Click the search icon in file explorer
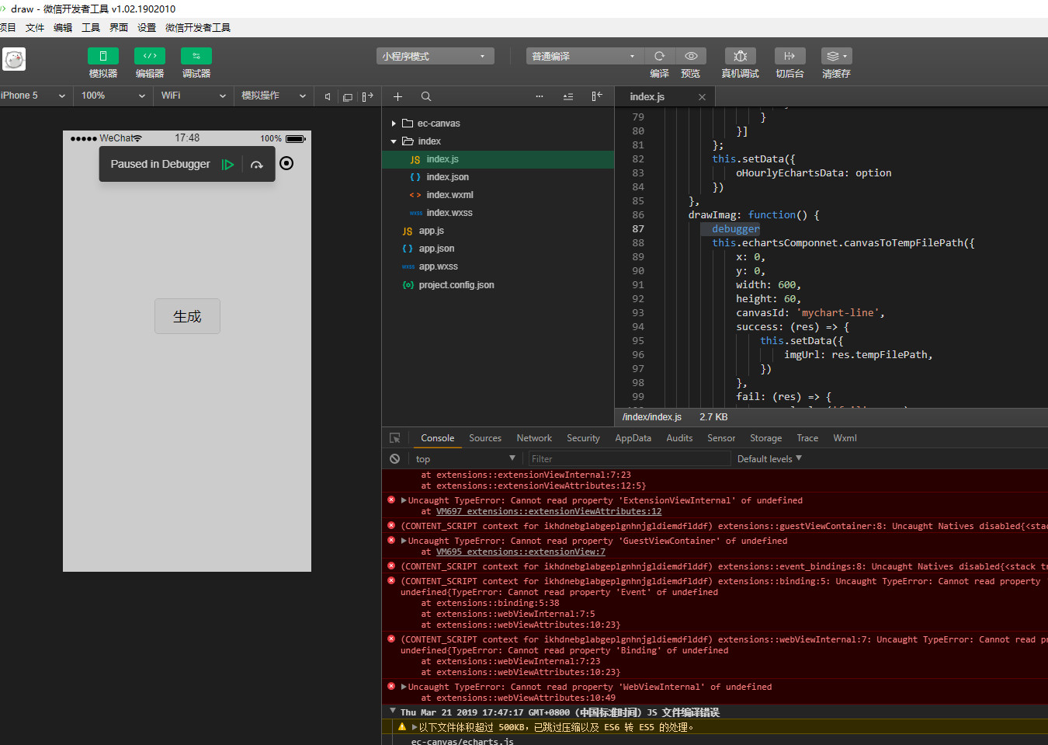 [x=426, y=97]
